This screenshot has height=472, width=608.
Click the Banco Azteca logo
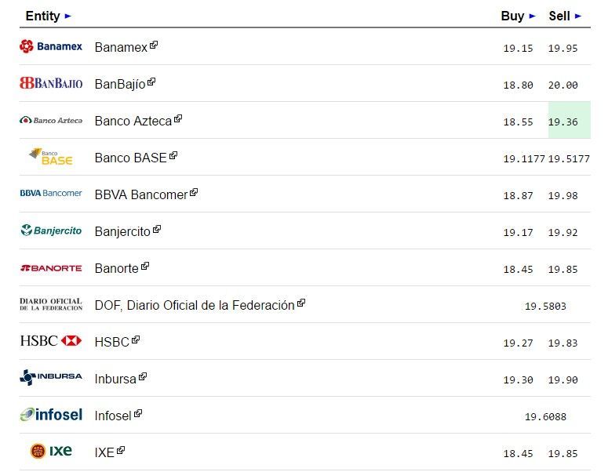pyautogui.click(x=51, y=121)
